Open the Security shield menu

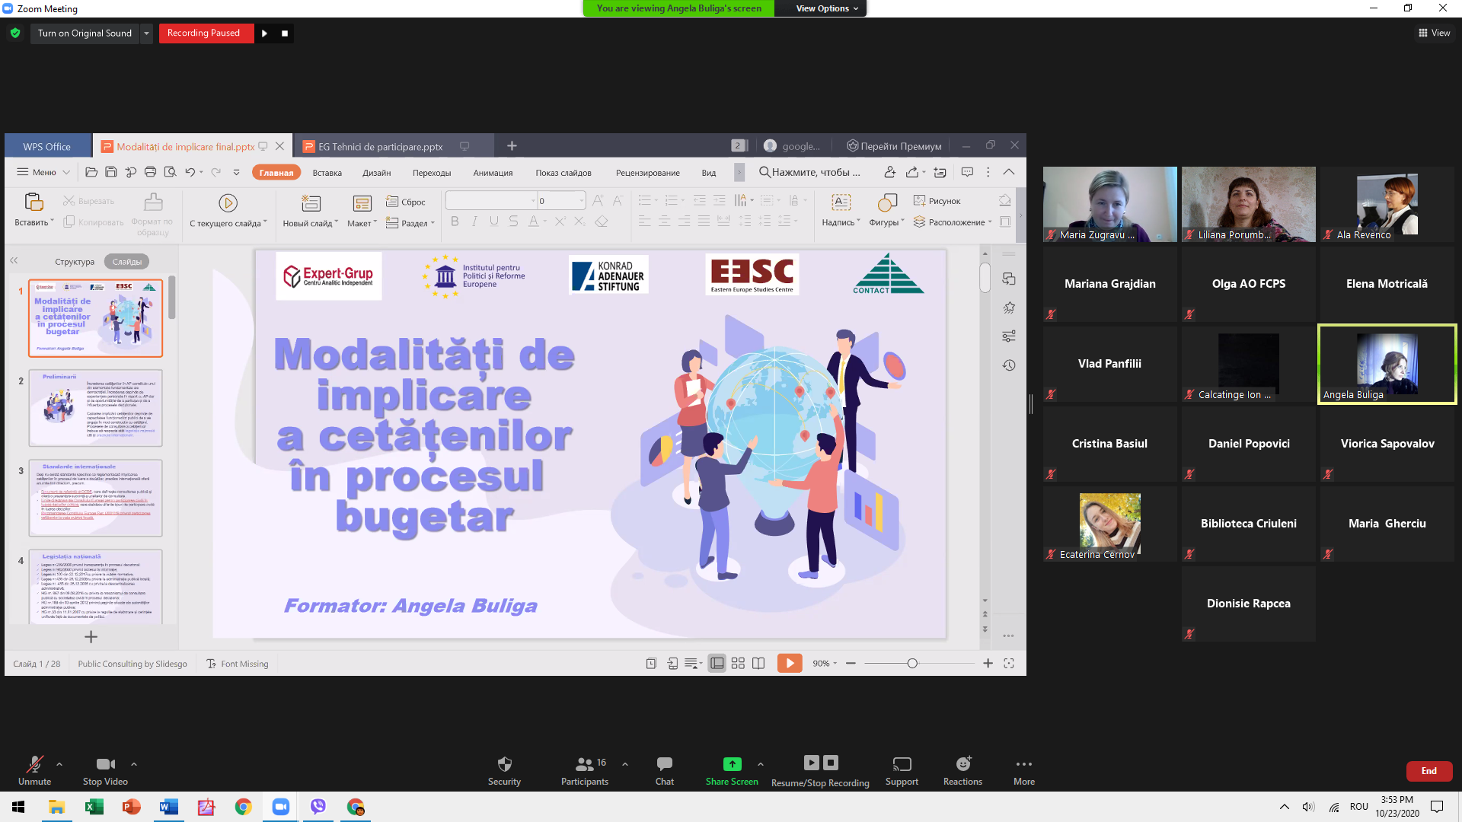click(504, 764)
